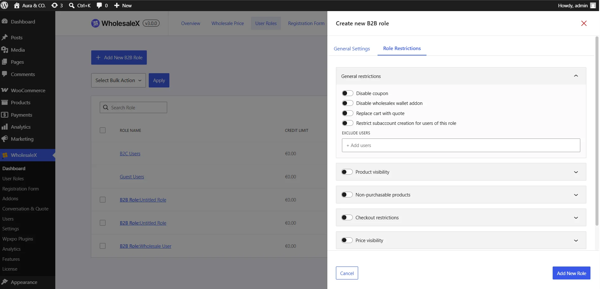Click the Cancel button

[x=347, y=273]
